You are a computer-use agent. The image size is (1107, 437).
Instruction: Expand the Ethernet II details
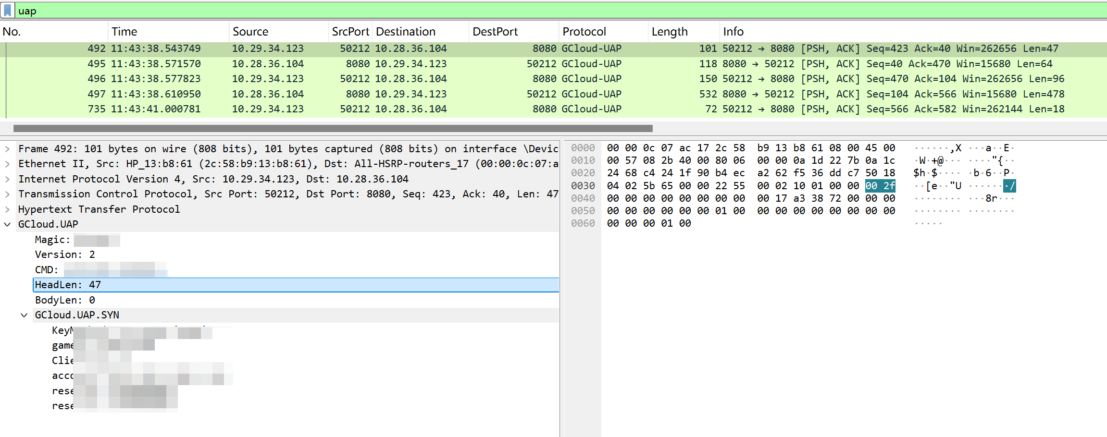coord(7,164)
